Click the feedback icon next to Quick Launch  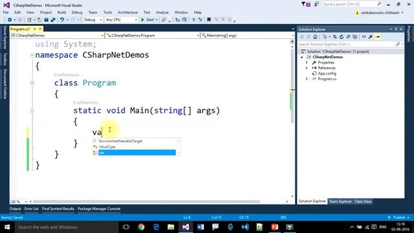pyautogui.click(x=316, y=5)
